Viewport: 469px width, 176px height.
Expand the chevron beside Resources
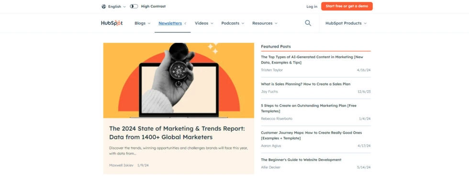click(276, 23)
